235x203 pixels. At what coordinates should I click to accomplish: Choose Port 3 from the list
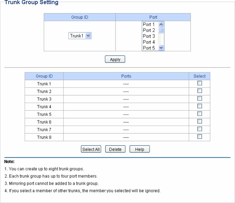pyautogui.click(x=149, y=36)
